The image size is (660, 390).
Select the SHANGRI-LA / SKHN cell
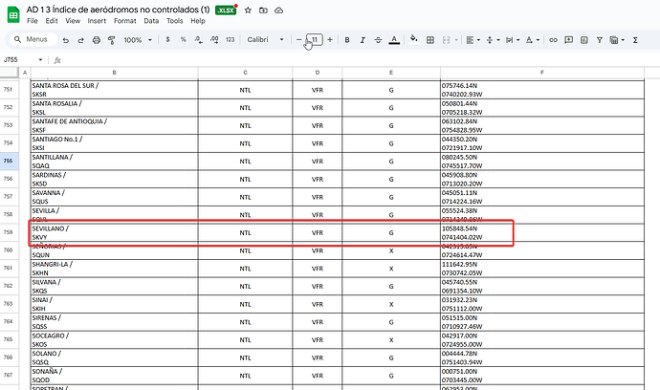click(x=114, y=269)
